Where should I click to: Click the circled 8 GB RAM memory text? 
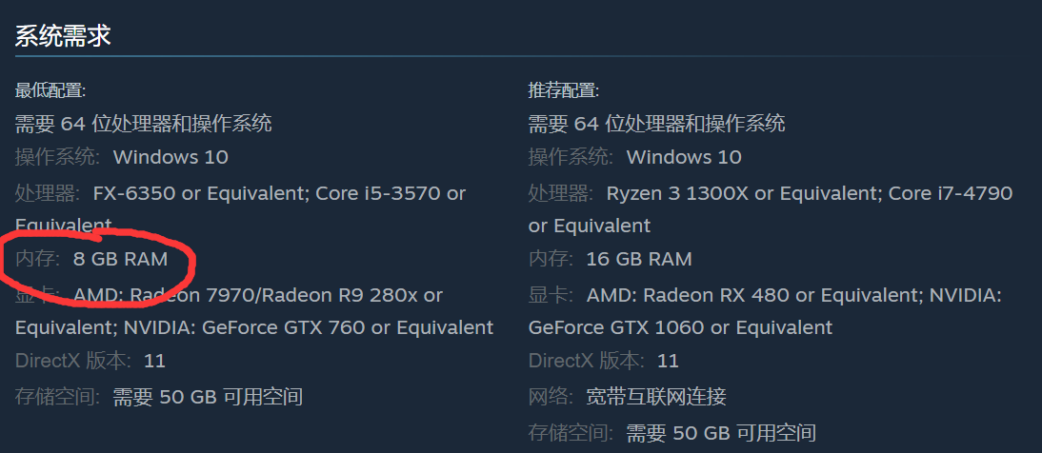pyautogui.click(x=120, y=259)
